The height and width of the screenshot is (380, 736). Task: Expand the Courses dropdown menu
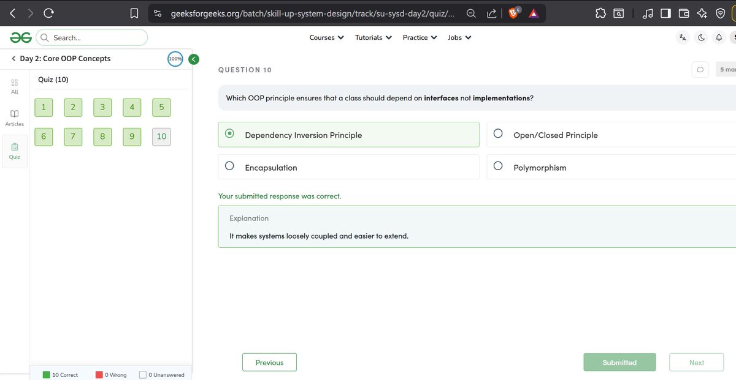[x=326, y=37]
